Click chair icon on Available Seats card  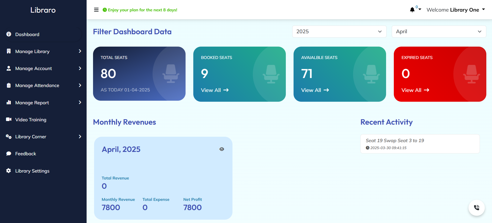point(371,74)
